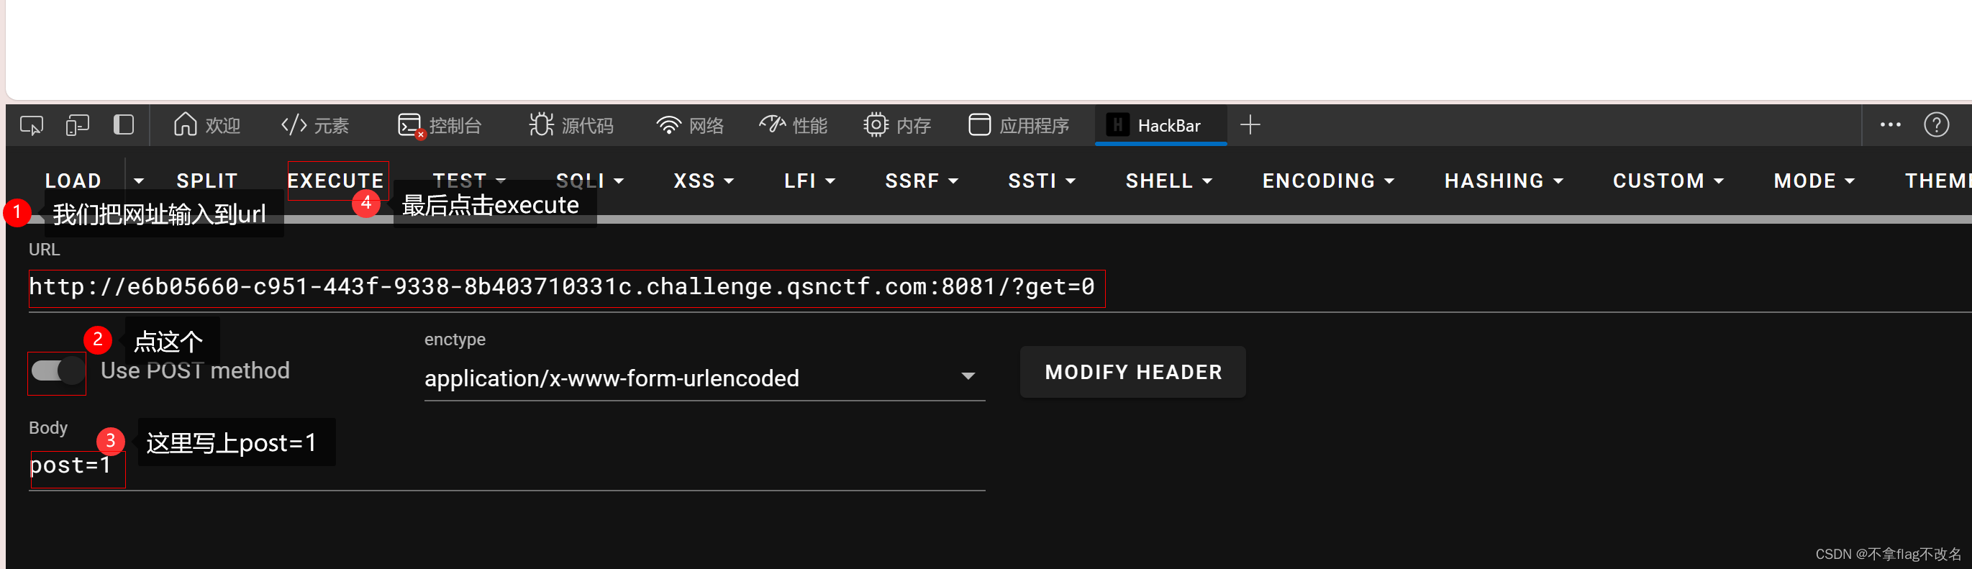Viewport: 1972px width, 569px height.
Task: Expand the SQLI dropdown menu
Action: (x=589, y=181)
